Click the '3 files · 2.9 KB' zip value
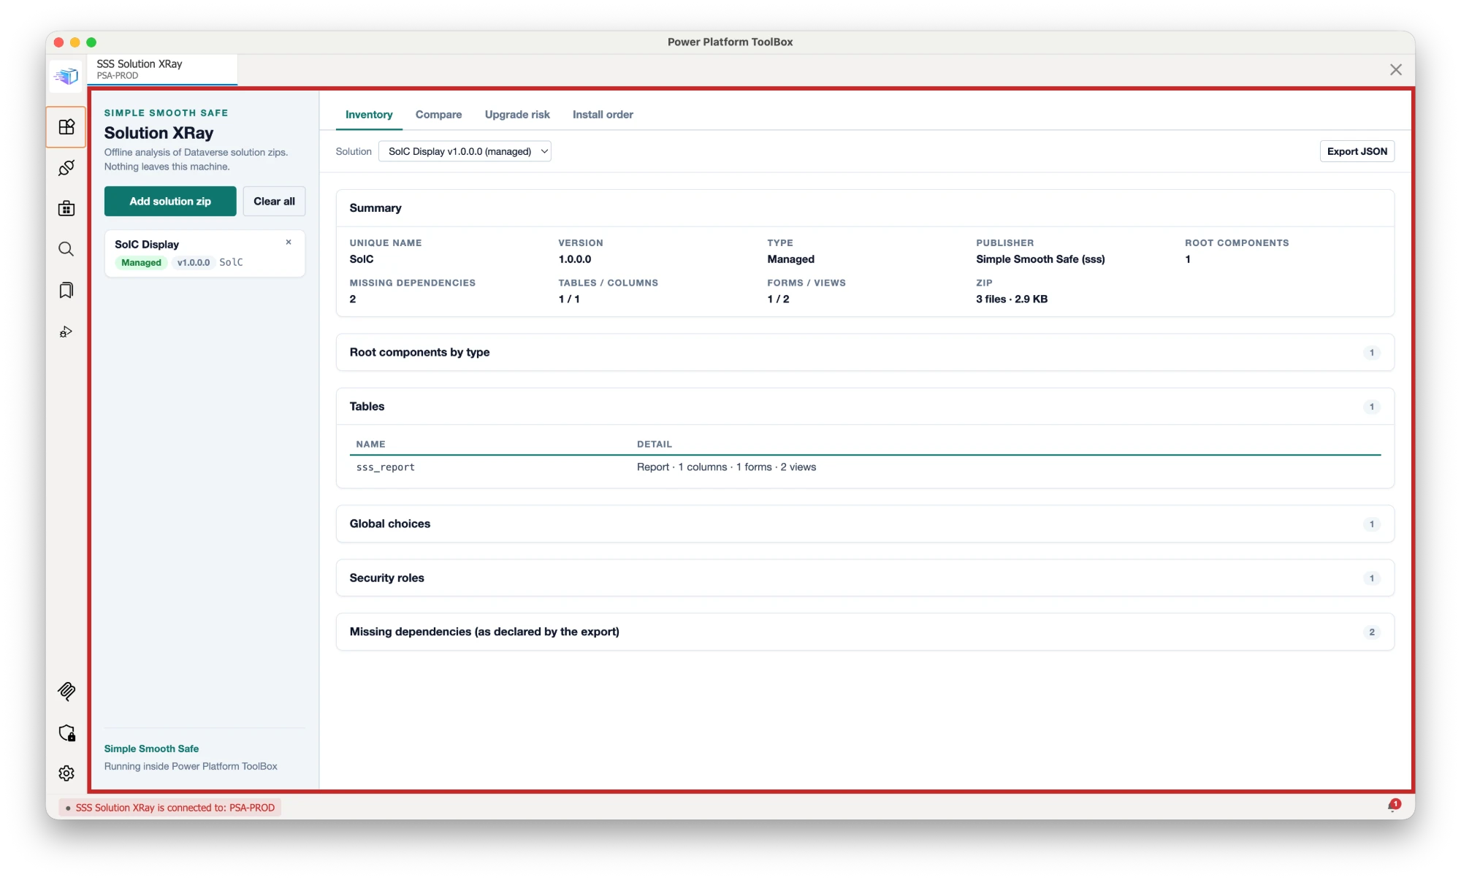The width and height of the screenshot is (1461, 880). tap(1012, 299)
